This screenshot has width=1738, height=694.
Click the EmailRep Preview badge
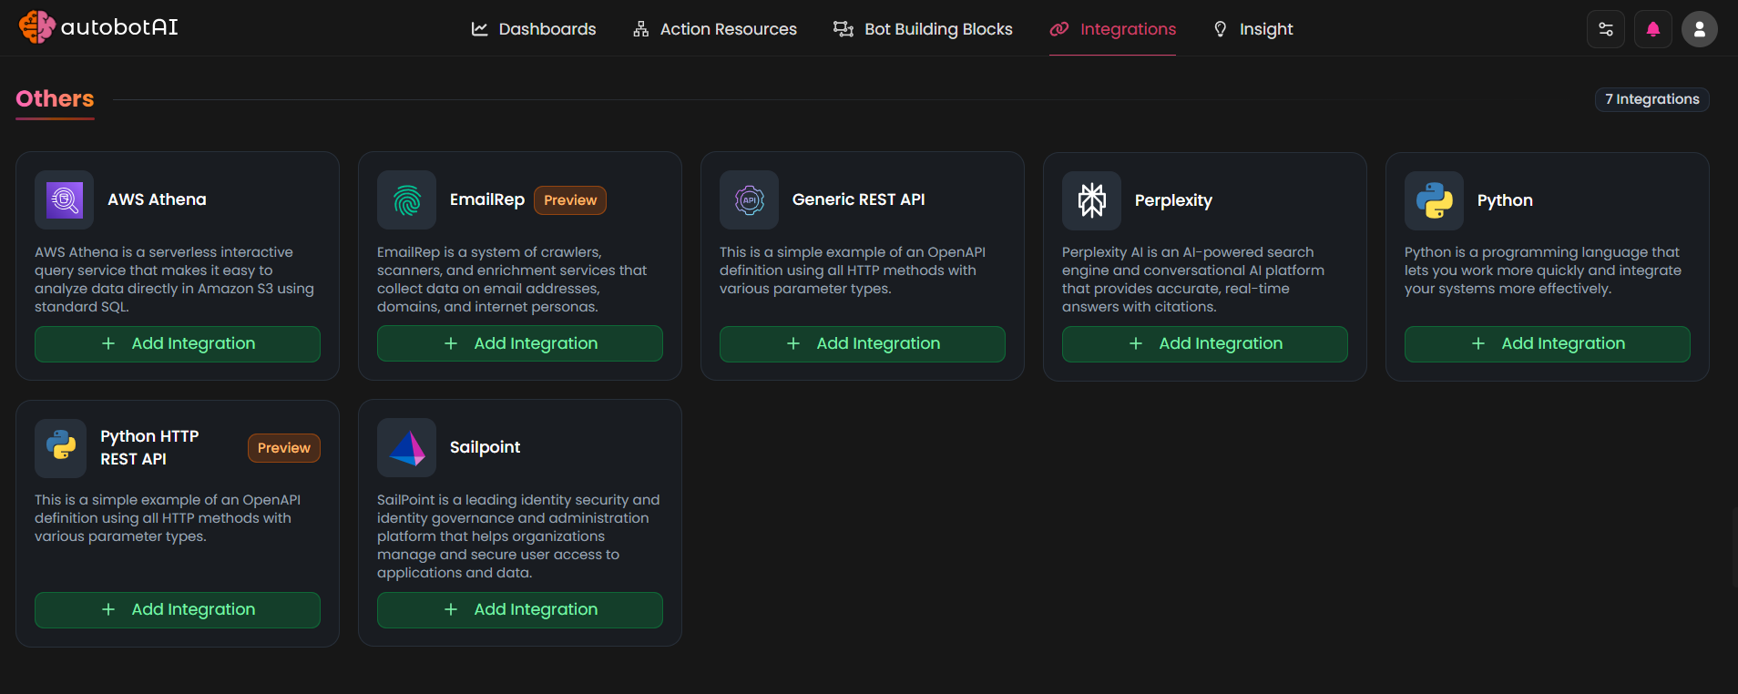tap(570, 200)
